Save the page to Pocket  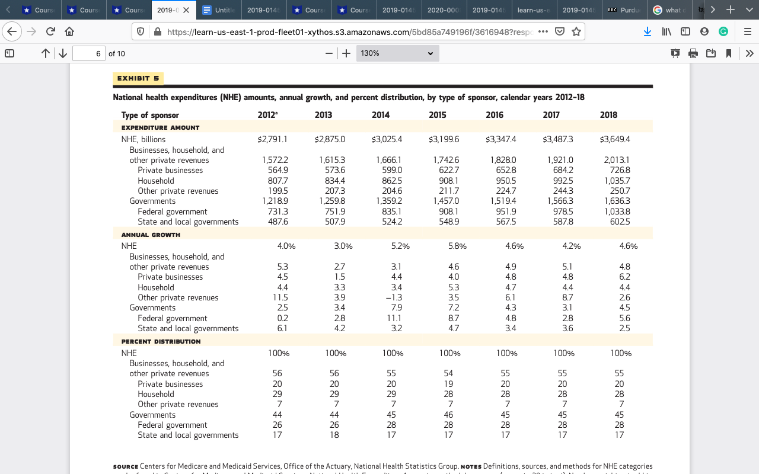559,32
